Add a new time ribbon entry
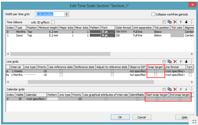198x125 pixels. coord(164,22)
